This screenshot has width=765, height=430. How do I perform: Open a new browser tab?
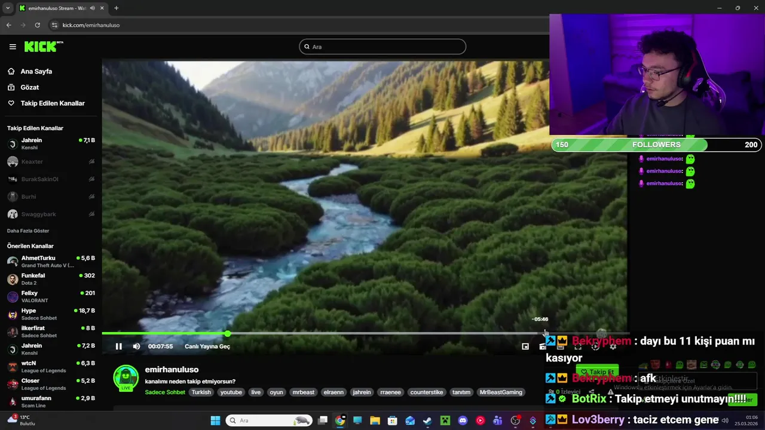point(116,8)
